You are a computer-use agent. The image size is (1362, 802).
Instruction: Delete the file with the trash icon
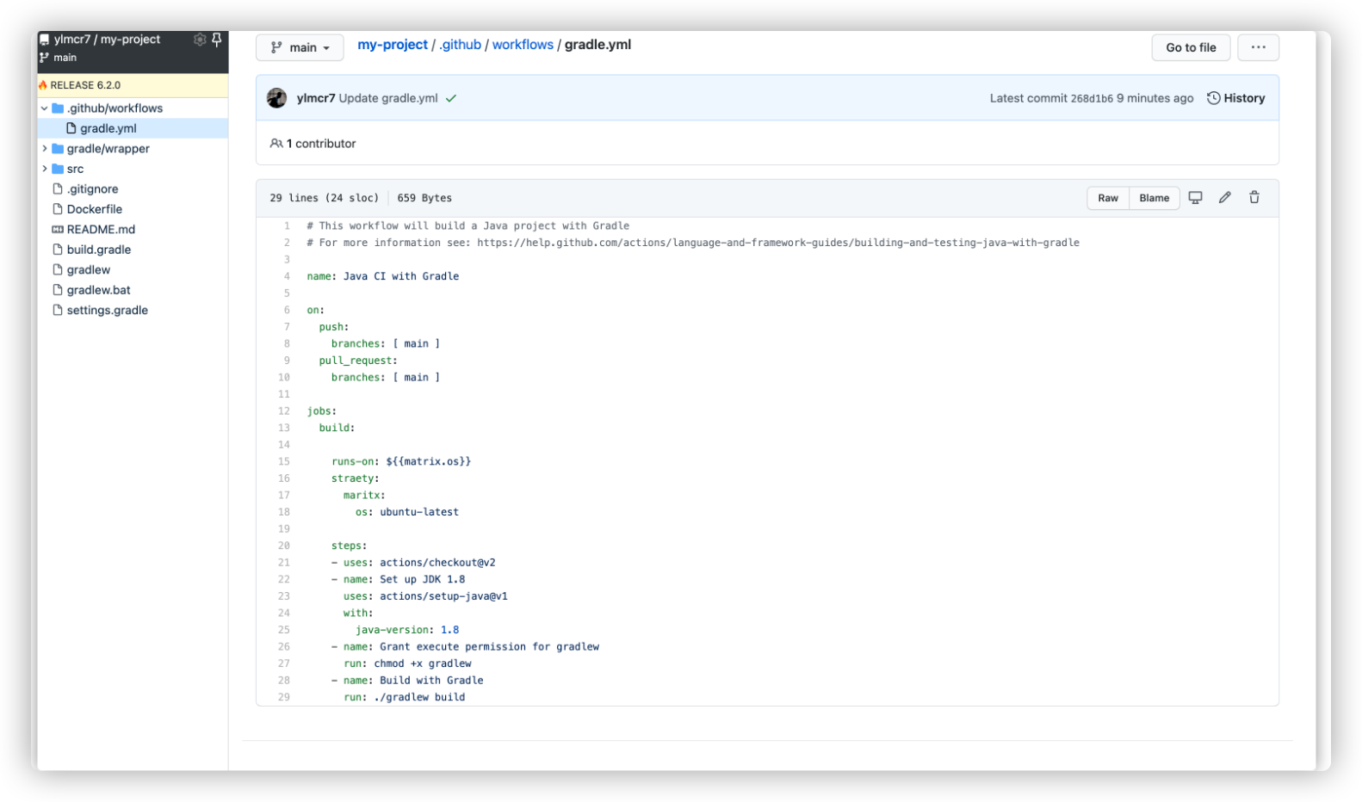click(x=1254, y=198)
